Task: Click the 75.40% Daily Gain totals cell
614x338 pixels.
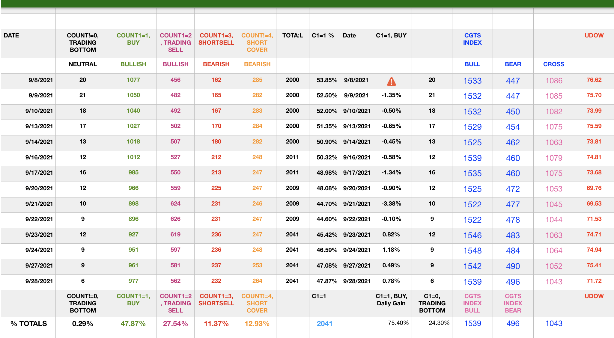Action: tap(398, 323)
